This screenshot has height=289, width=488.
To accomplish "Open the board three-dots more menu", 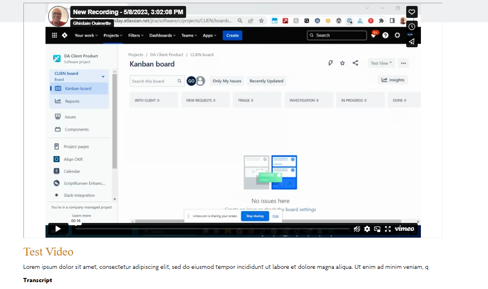I will tap(403, 63).
